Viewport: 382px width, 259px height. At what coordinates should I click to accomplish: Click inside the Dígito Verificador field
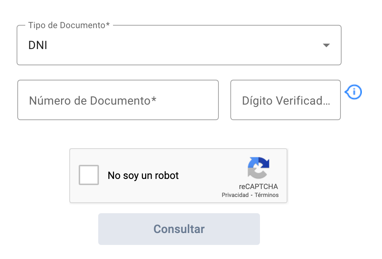[x=285, y=100]
